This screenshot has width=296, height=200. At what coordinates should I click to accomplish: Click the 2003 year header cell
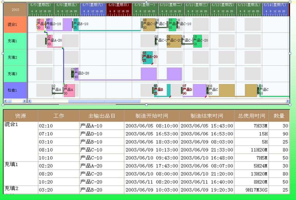tap(15, 10)
